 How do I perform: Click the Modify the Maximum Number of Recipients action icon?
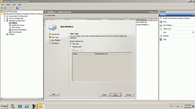pyautogui.click(x=161, y=18)
